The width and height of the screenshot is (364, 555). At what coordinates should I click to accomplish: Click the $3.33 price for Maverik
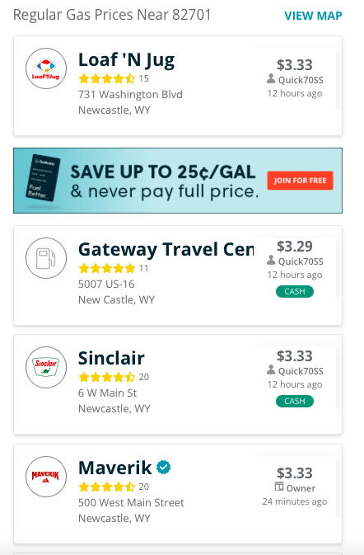[295, 473]
